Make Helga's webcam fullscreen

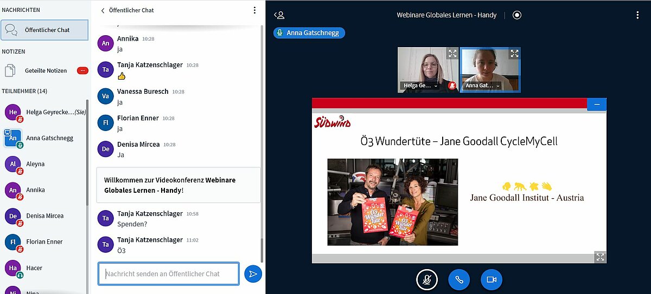(452, 54)
